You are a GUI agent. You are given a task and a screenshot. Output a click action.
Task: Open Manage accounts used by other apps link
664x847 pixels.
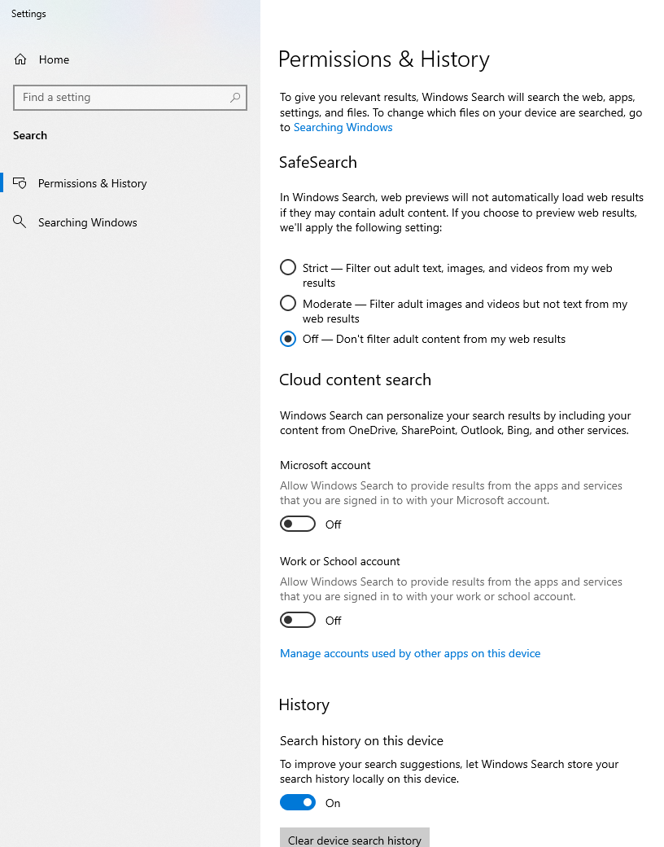[410, 654]
